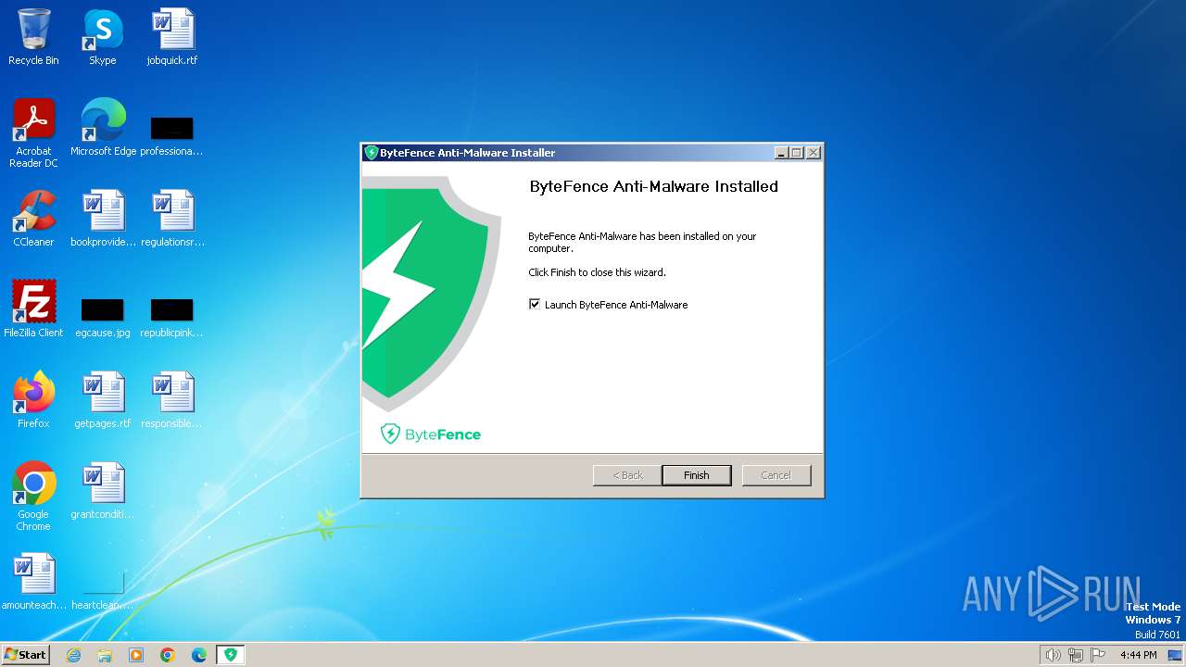Select Microsoft Edge desktop shortcut
This screenshot has width=1186, height=667.
point(103,128)
